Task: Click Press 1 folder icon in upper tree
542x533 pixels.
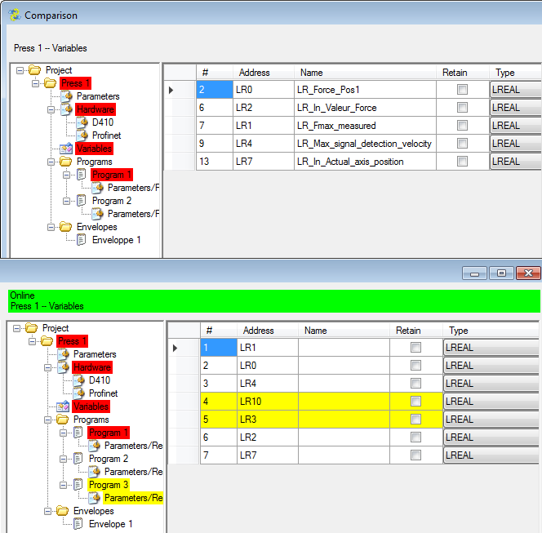Action: [x=50, y=83]
